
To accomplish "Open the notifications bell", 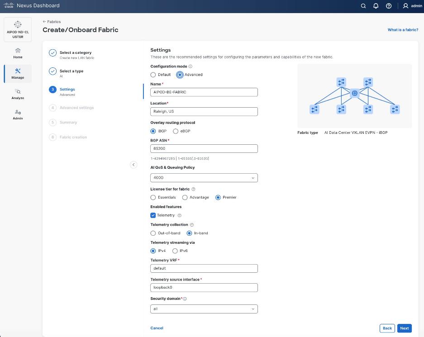I will (x=376, y=6).
